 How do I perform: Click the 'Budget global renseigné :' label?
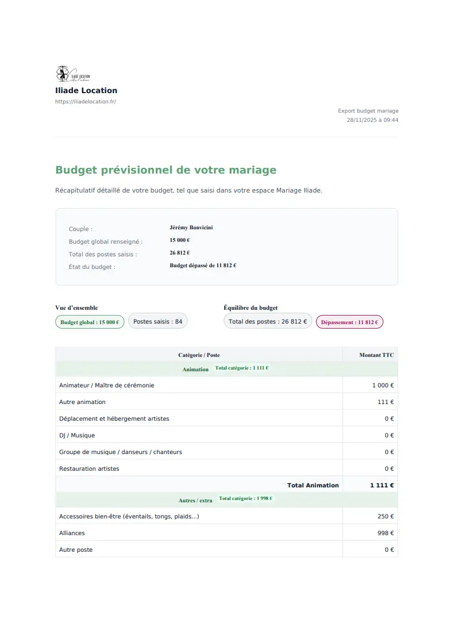pyautogui.click(x=106, y=241)
